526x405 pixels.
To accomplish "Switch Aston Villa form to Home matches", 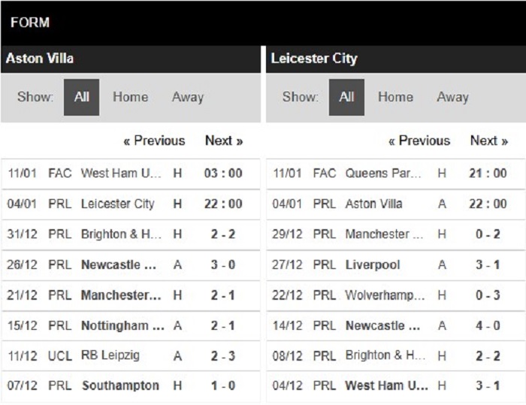I will coord(131,97).
